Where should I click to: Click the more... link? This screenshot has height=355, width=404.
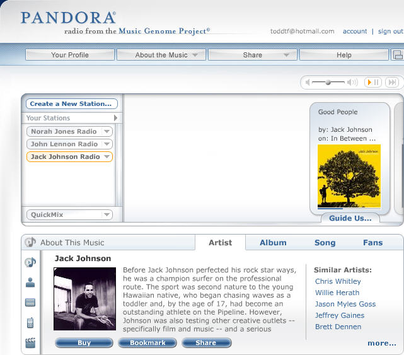coord(382,343)
